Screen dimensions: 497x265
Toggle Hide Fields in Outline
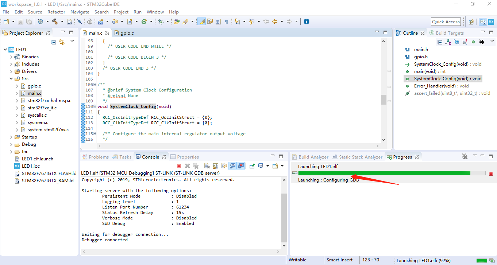tap(456, 42)
